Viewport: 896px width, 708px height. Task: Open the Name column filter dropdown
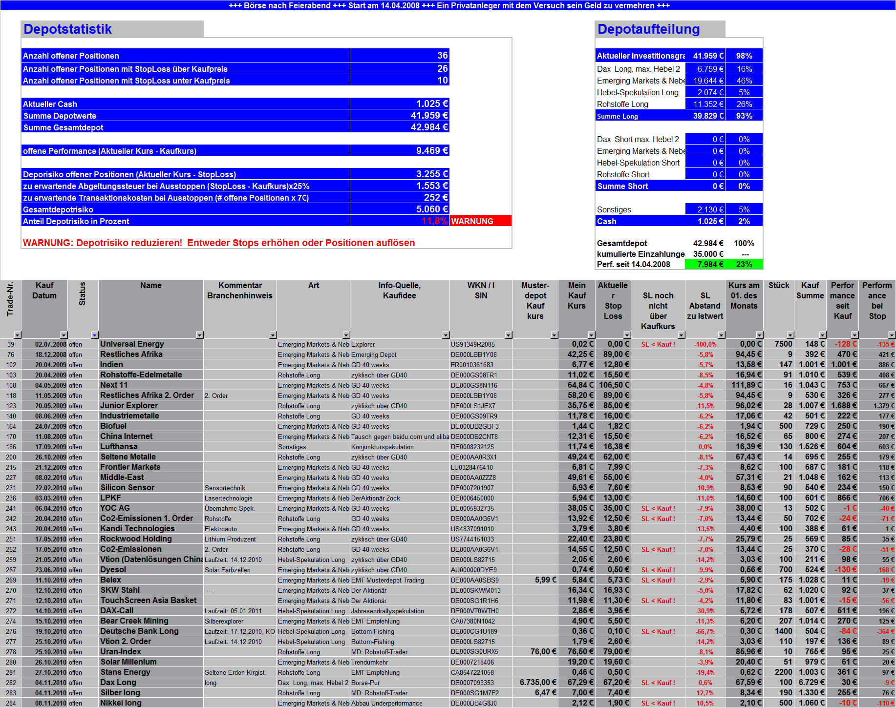coord(199,335)
